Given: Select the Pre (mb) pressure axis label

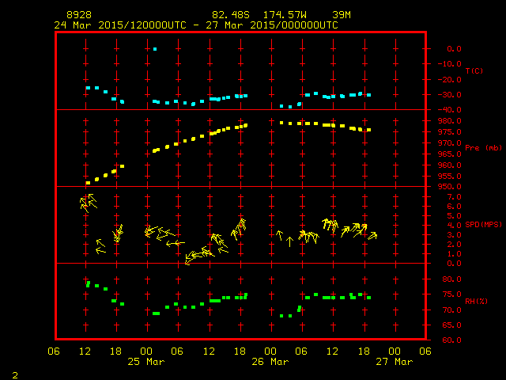Looking at the screenshot, I should [483, 148].
